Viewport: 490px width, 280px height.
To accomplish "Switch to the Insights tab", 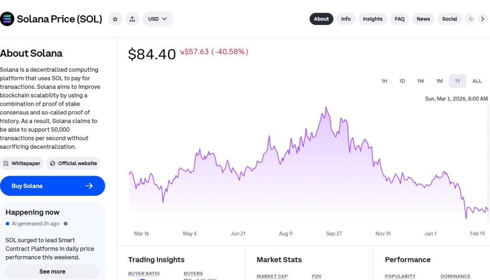I will [x=373, y=19].
